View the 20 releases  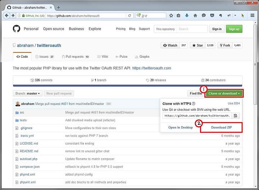[x=156, y=80]
